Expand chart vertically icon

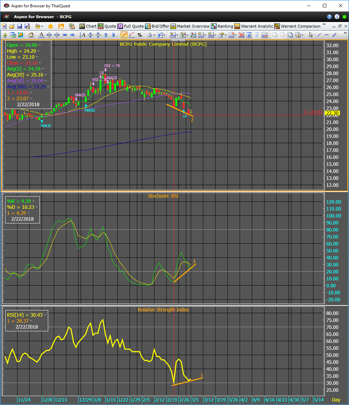click(x=90, y=35)
